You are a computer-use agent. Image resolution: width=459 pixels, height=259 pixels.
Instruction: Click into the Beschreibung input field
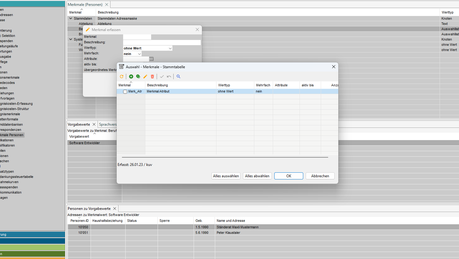pos(162,42)
